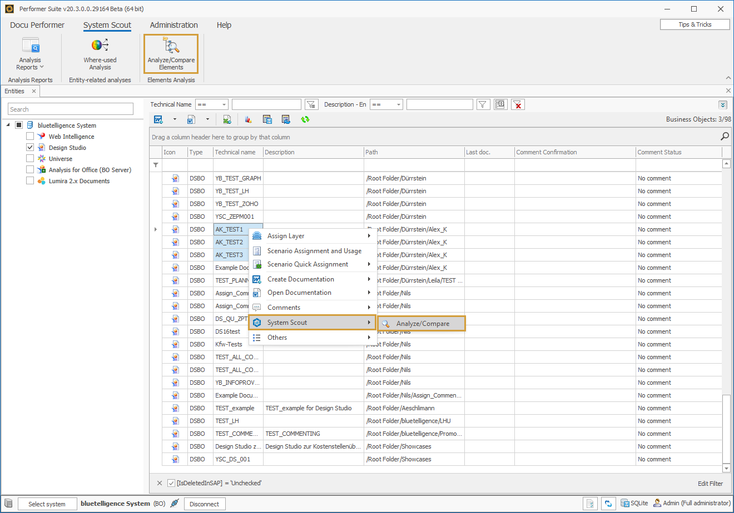Open the column chooser icon beside filter

tap(500, 104)
